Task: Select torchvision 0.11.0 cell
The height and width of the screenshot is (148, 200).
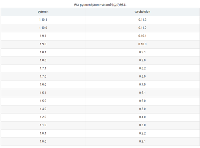Action: pyautogui.click(x=142, y=28)
